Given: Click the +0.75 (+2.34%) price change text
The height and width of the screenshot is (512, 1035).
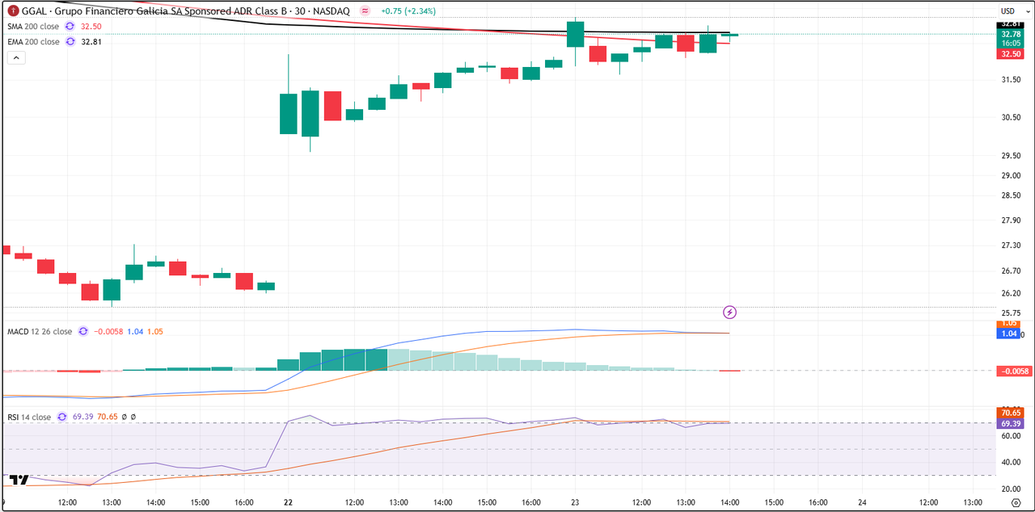Looking at the screenshot, I should [408, 11].
